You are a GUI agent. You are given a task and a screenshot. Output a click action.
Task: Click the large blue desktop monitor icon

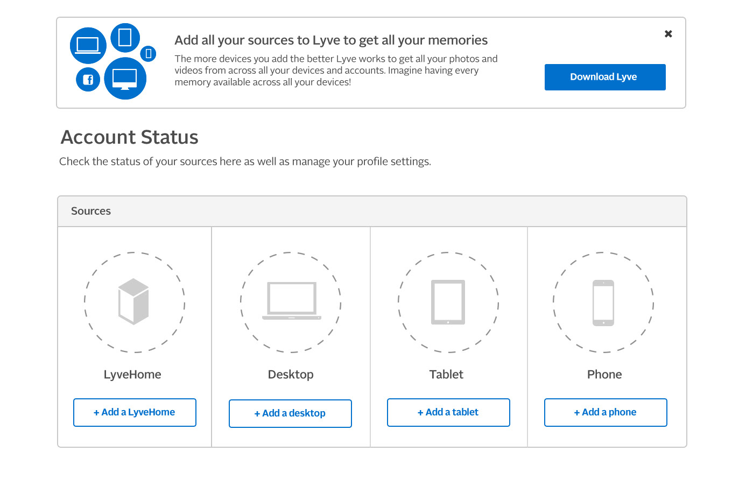click(x=125, y=79)
